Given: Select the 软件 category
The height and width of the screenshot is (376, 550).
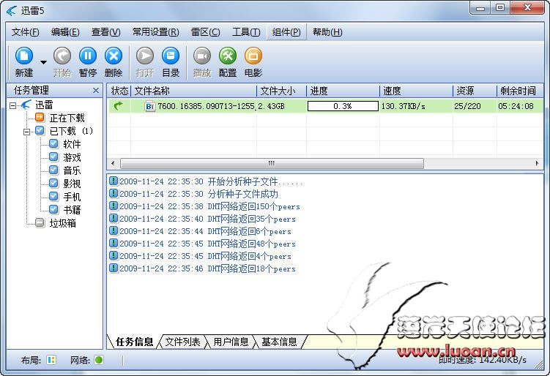Looking at the screenshot, I should coord(72,144).
